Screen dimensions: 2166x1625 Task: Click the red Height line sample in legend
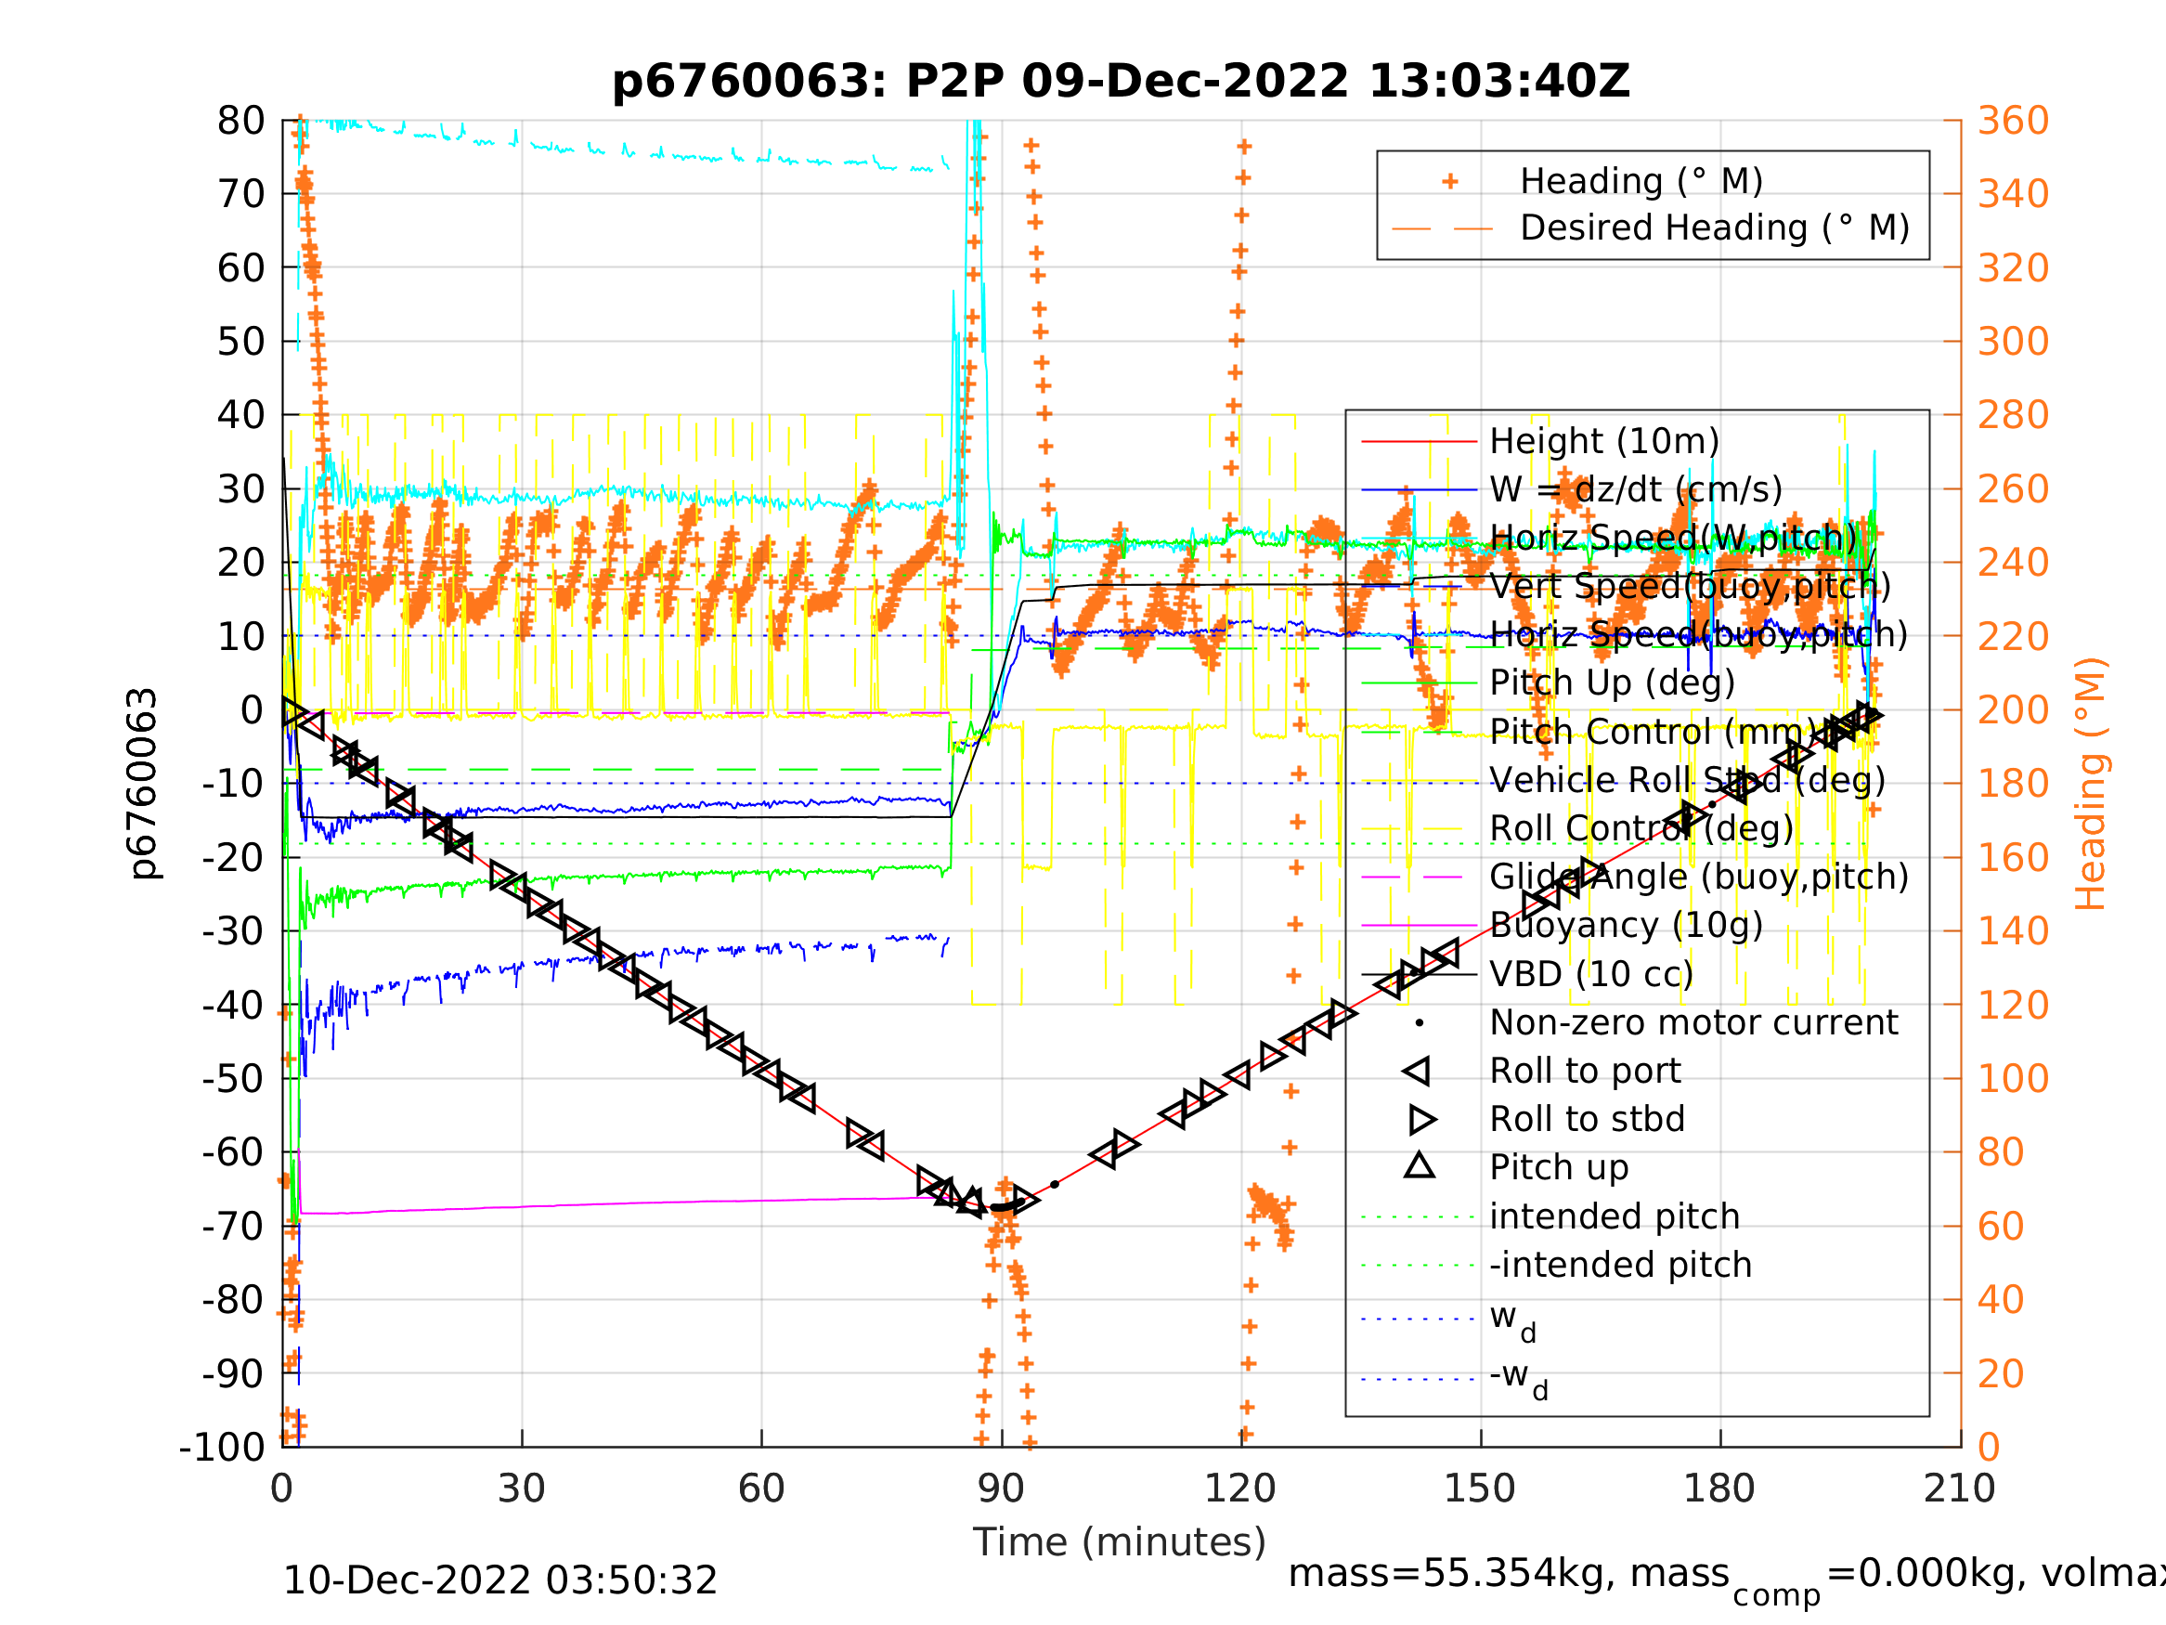1420,442
